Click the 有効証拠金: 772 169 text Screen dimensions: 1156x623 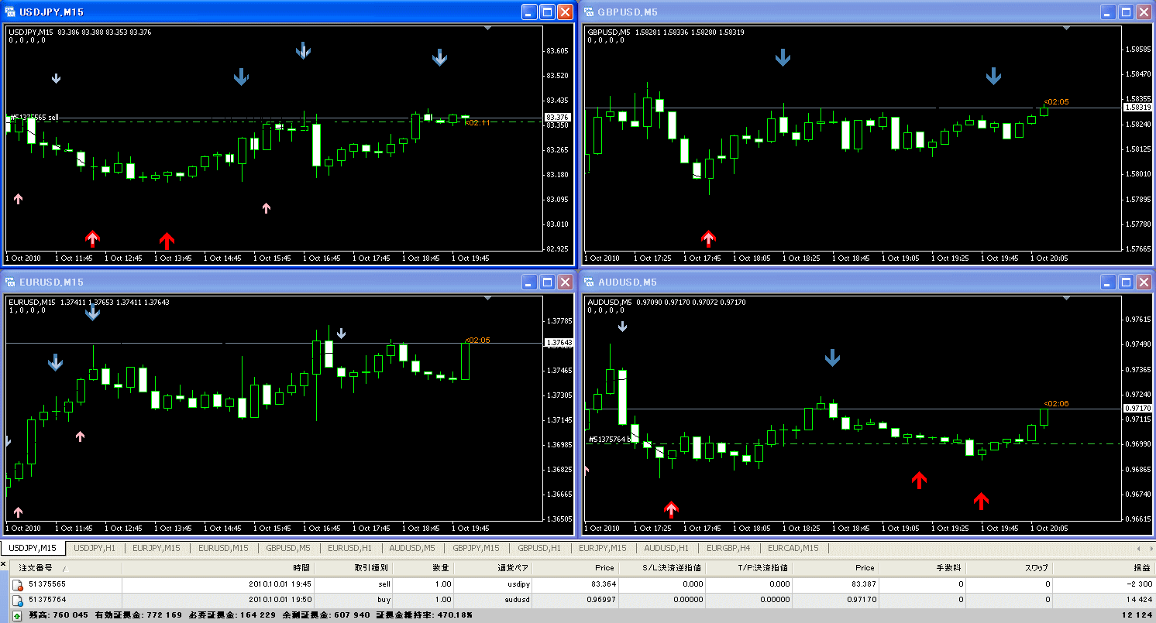point(139,614)
